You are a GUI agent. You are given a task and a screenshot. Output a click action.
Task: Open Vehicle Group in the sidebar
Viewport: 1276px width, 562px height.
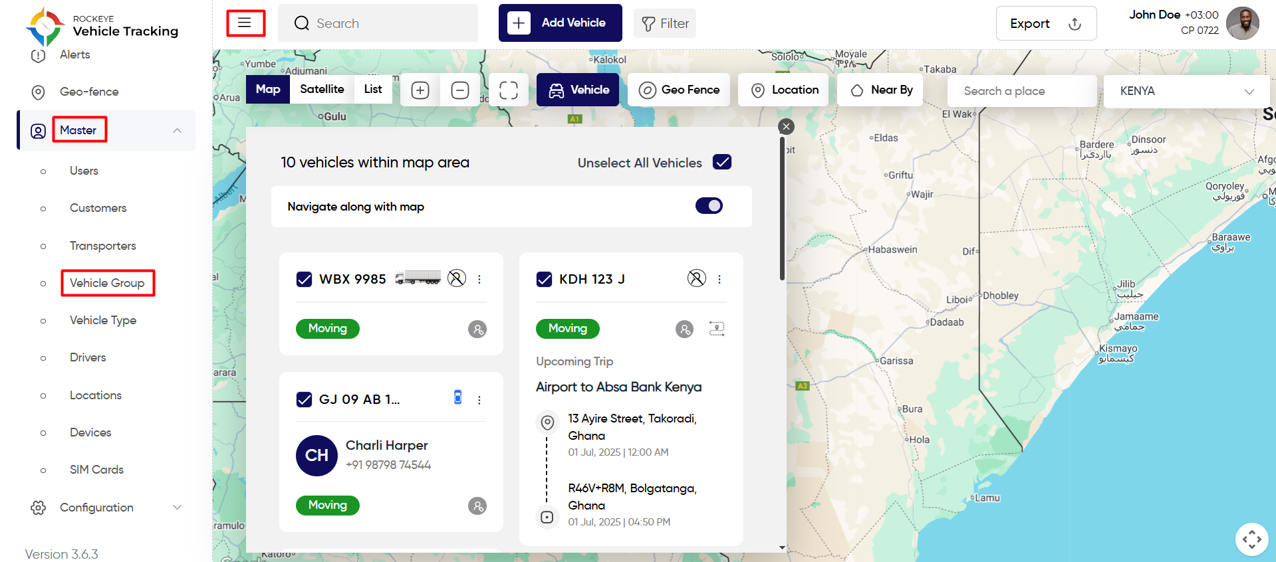pyautogui.click(x=107, y=283)
